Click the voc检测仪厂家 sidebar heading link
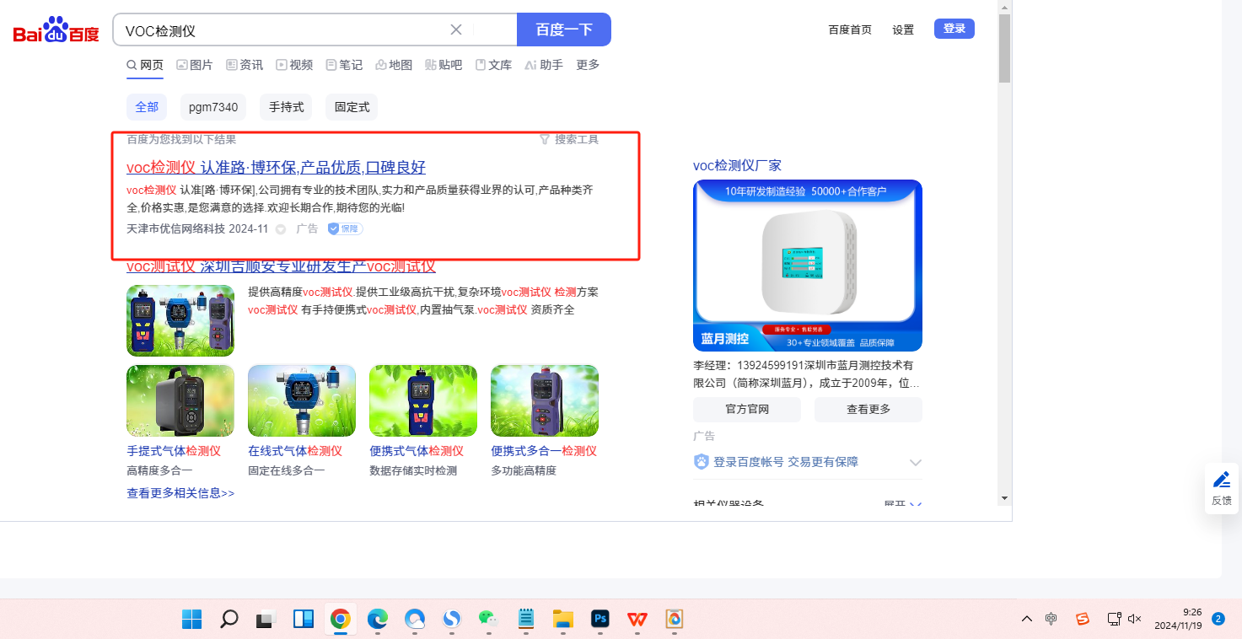The width and height of the screenshot is (1242, 639). pos(737,165)
